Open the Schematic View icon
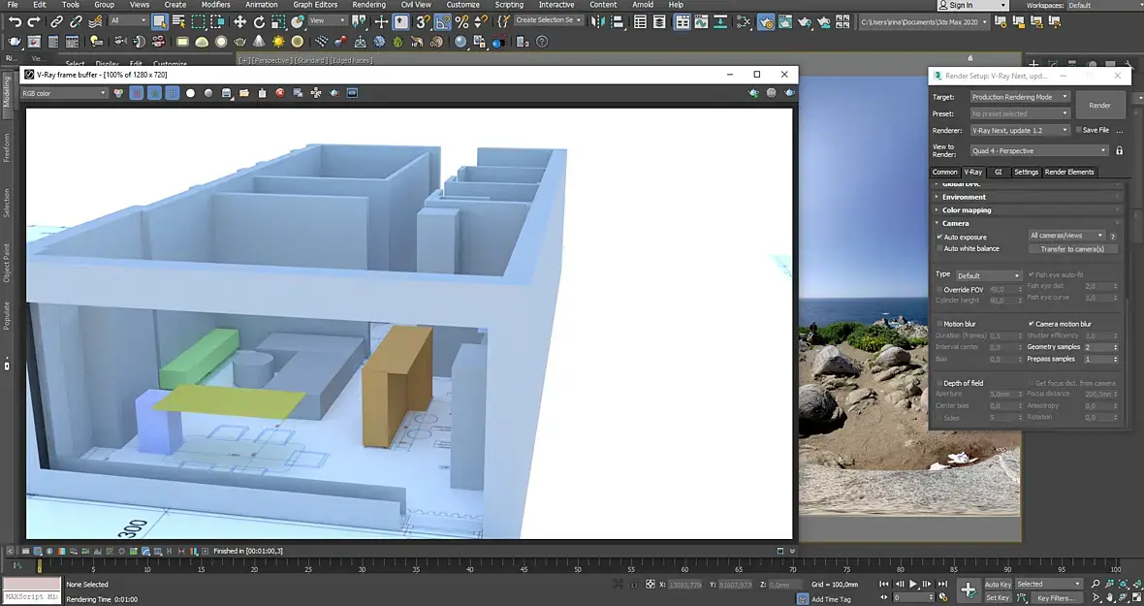 tap(720, 22)
